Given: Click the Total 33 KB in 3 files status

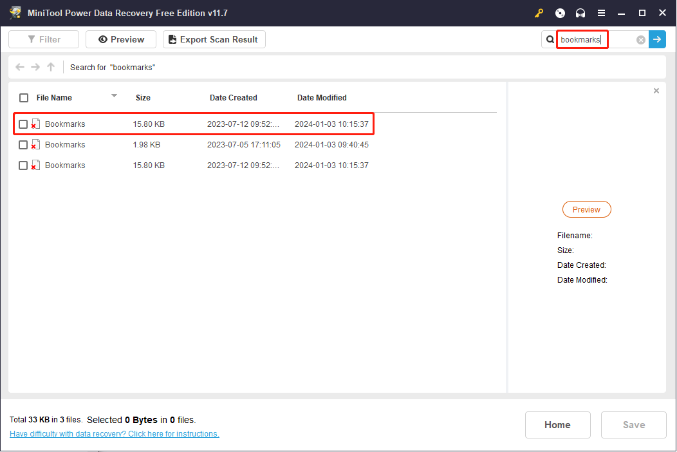Looking at the screenshot, I should pos(46,420).
